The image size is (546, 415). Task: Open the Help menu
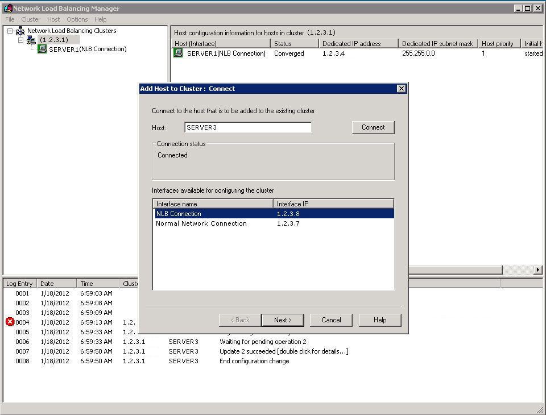click(x=100, y=19)
